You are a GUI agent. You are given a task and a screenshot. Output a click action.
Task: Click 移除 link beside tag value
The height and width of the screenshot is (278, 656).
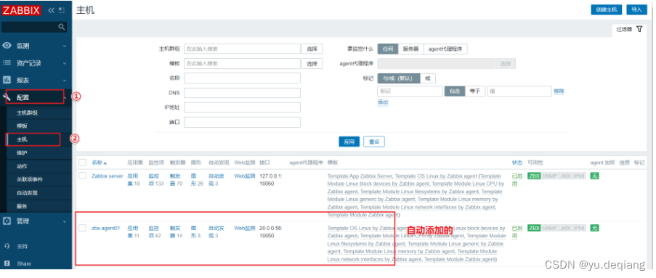pos(559,91)
